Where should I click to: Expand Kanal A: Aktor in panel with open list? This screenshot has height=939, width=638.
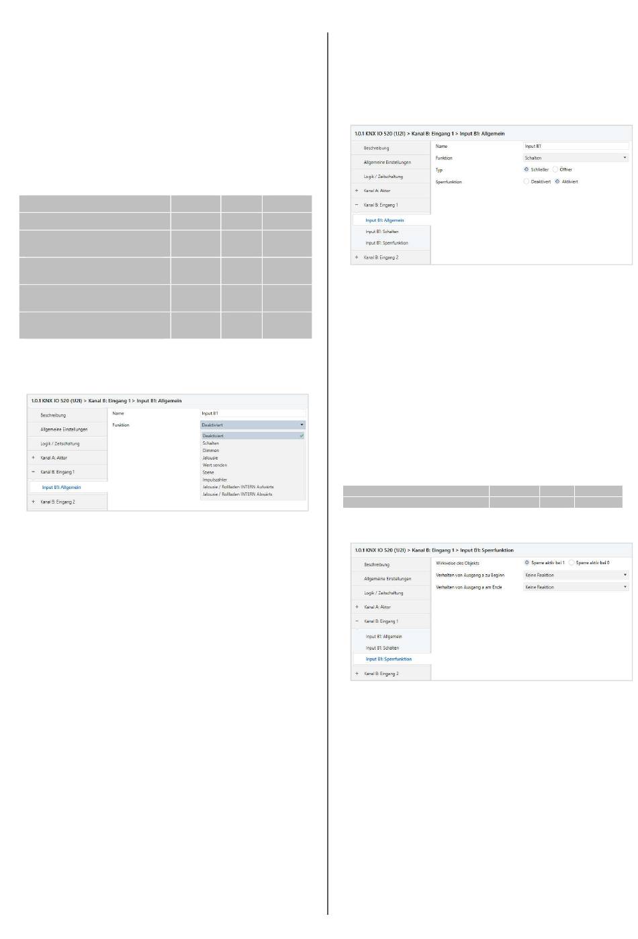click(x=33, y=457)
